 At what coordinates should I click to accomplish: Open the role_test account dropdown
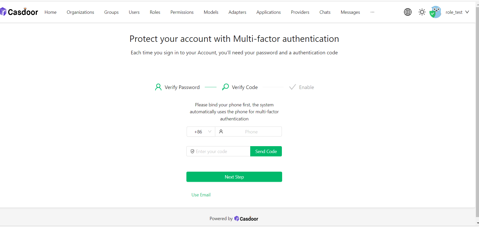(x=457, y=12)
